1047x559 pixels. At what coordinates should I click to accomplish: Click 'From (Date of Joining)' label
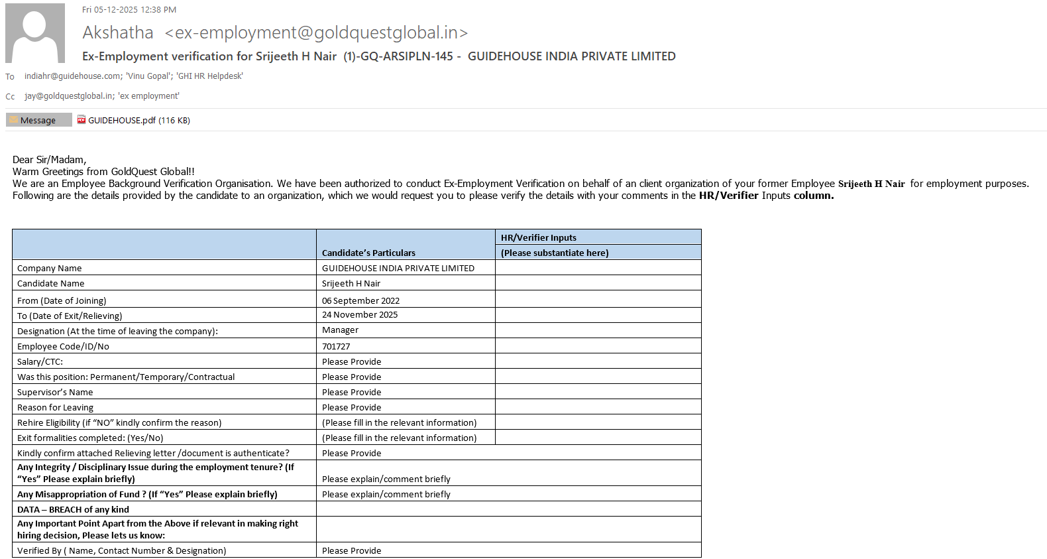point(62,300)
